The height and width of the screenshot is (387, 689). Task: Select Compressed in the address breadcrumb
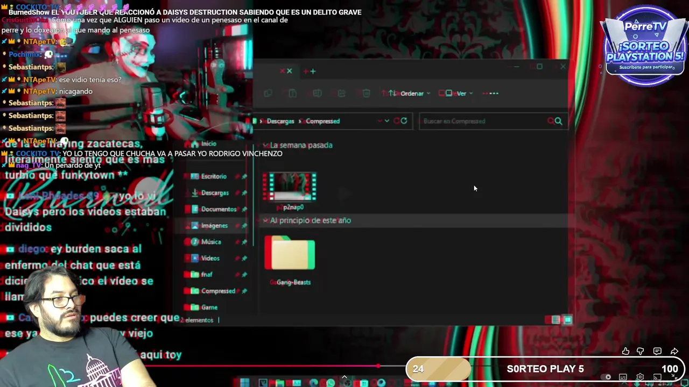pos(323,121)
